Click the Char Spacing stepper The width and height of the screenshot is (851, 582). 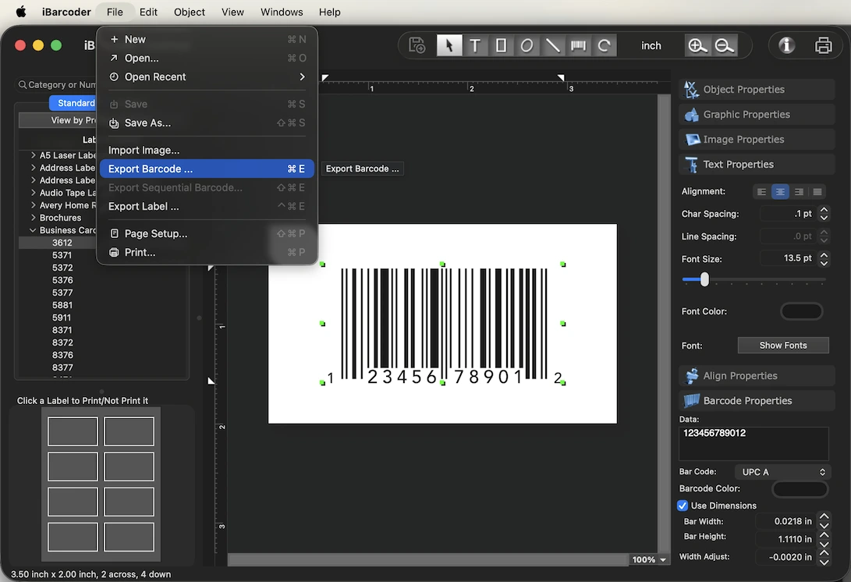tap(824, 214)
